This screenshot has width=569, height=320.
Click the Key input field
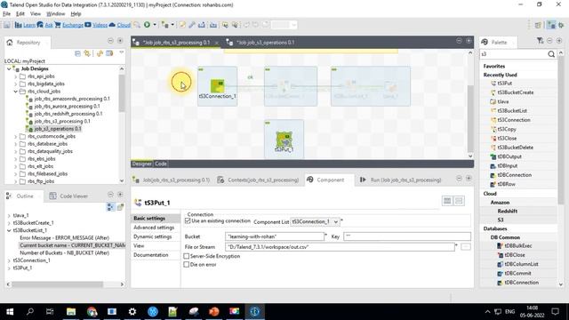407,236
